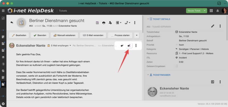Open the dashboard grid icon in sidebar
The width and height of the screenshot is (228, 107).
tap(3, 18)
